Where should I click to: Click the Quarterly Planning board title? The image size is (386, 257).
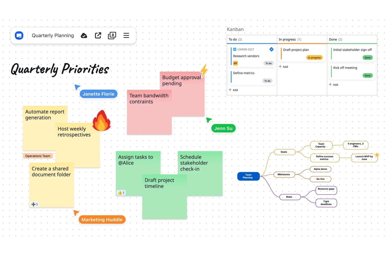point(53,35)
